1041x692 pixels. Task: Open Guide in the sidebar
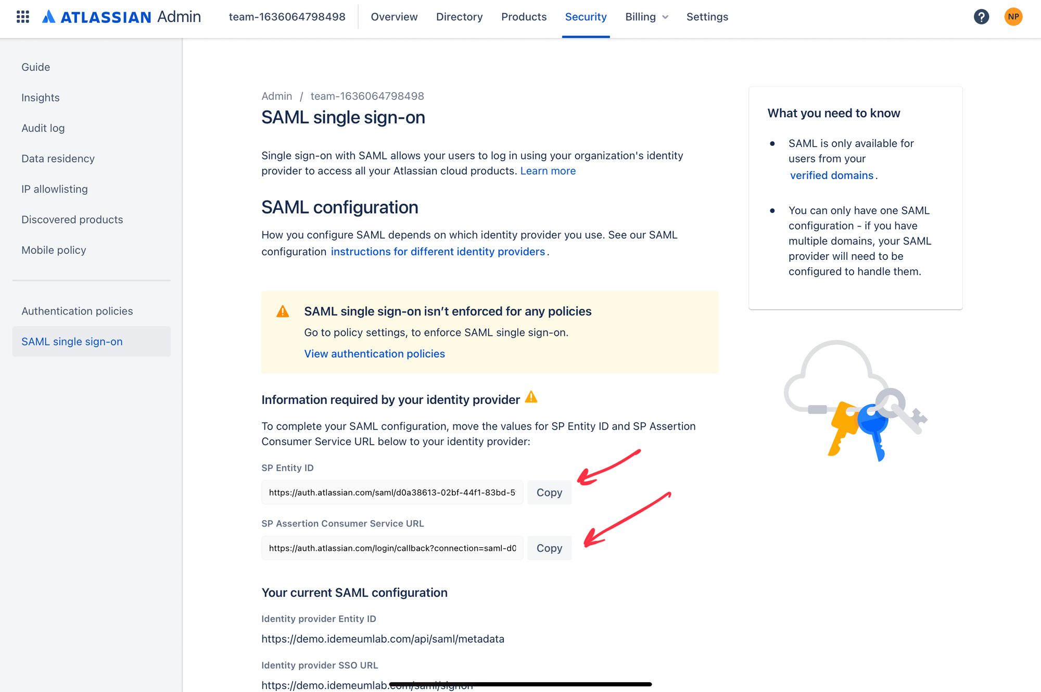coord(36,67)
